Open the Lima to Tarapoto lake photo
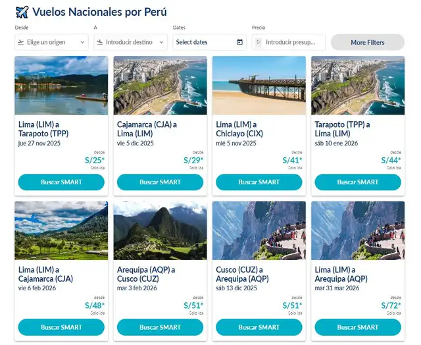The width and height of the screenshot is (421, 345). 61,86
